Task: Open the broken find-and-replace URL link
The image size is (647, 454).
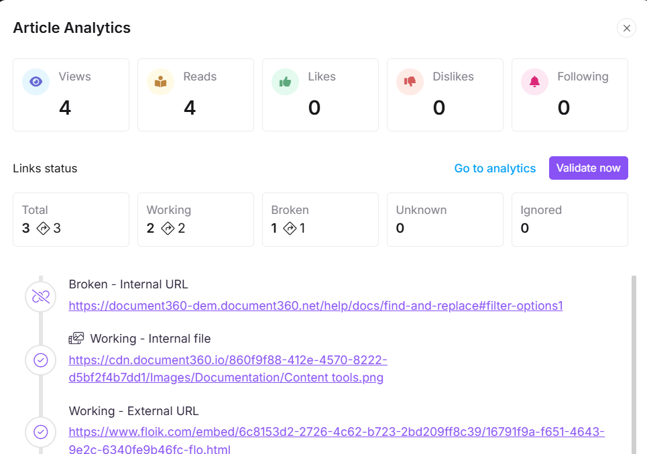Action: click(x=316, y=306)
